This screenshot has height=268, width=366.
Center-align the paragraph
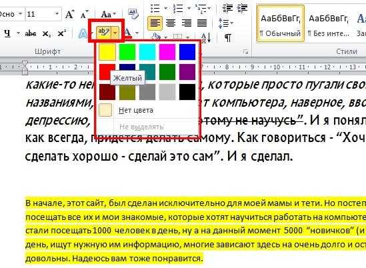(171, 23)
